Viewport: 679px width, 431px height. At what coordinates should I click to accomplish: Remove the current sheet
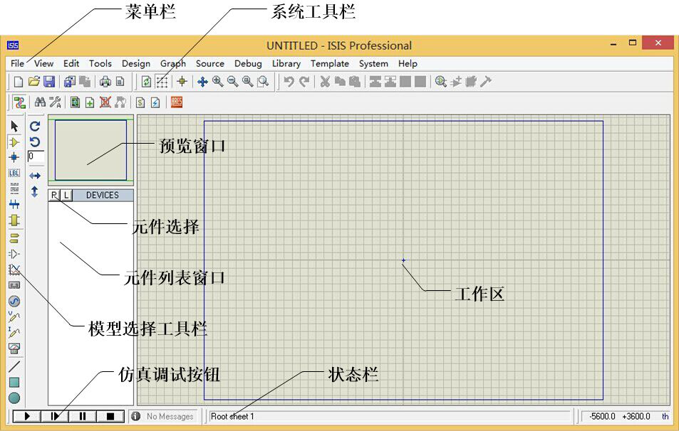[x=105, y=102]
